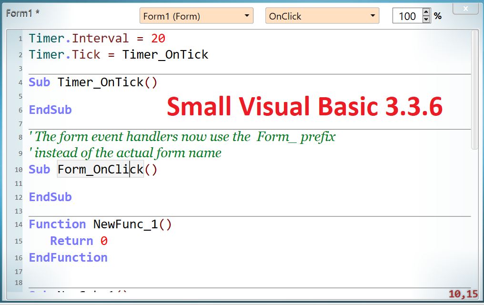Increase zoom with the up stepper arrow
Viewport: 484px width, 305px height.
click(x=426, y=12)
